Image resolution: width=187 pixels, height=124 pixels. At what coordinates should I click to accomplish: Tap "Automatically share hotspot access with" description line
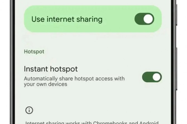point(74,78)
